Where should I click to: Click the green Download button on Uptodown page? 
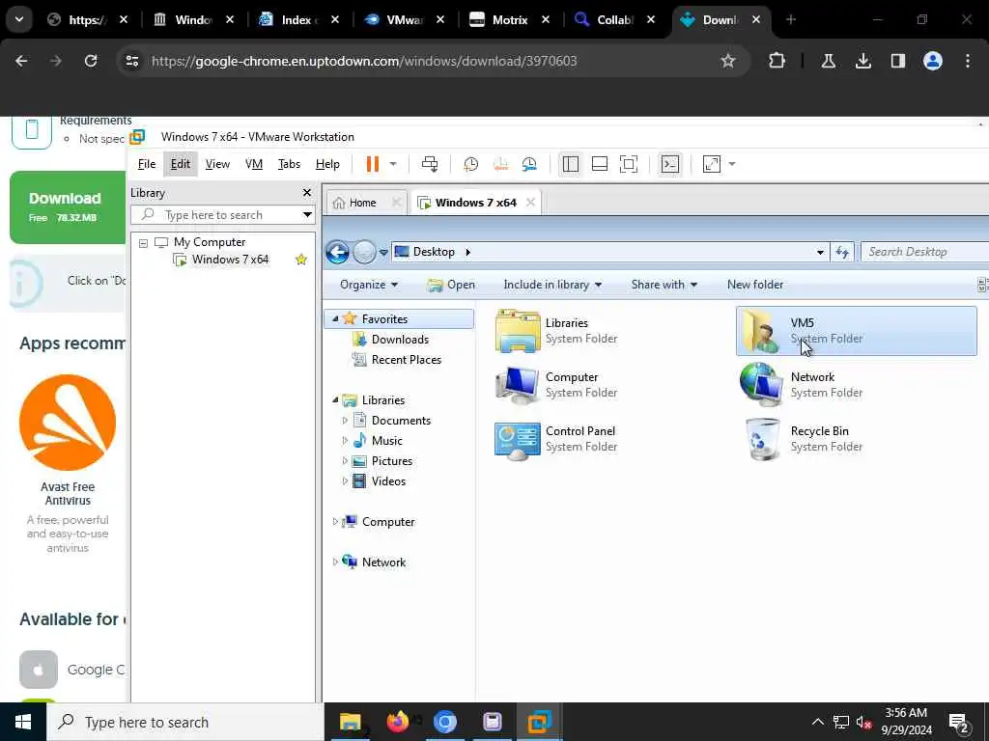click(69, 207)
